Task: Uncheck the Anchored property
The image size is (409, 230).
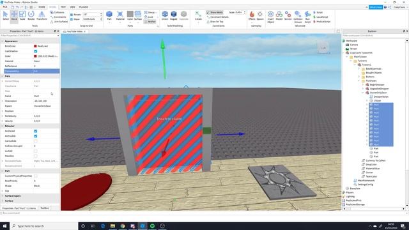Action: coord(36,131)
